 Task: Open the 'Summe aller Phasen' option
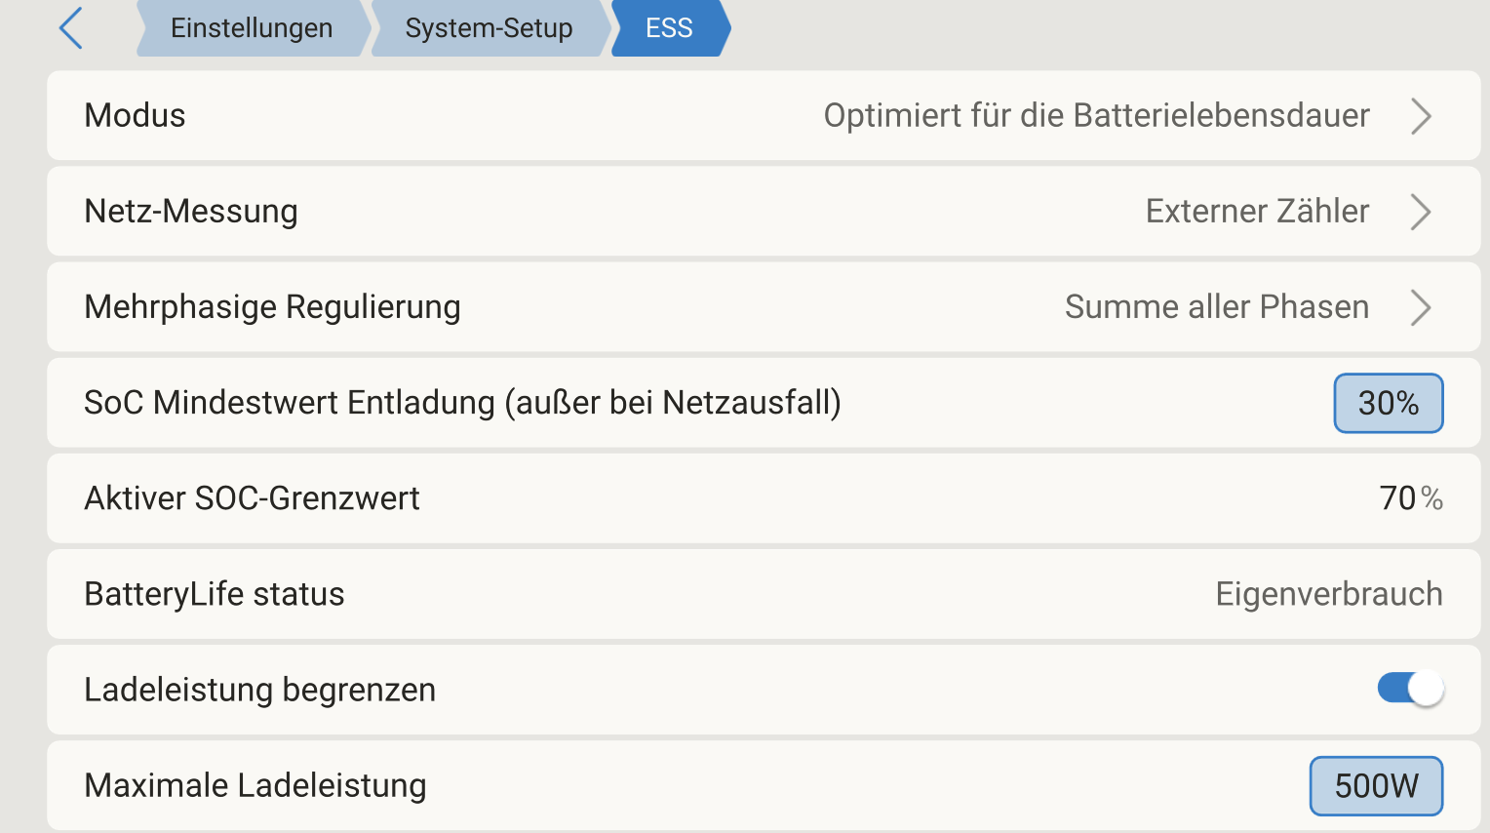1216,307
